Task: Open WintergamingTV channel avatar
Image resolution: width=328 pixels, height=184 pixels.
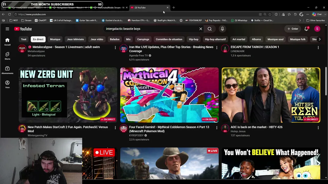Action: (x=22, y=129)
